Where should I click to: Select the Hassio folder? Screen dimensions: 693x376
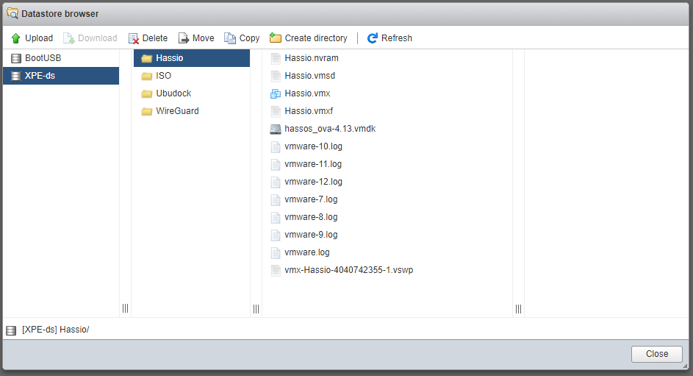[169, 58]
